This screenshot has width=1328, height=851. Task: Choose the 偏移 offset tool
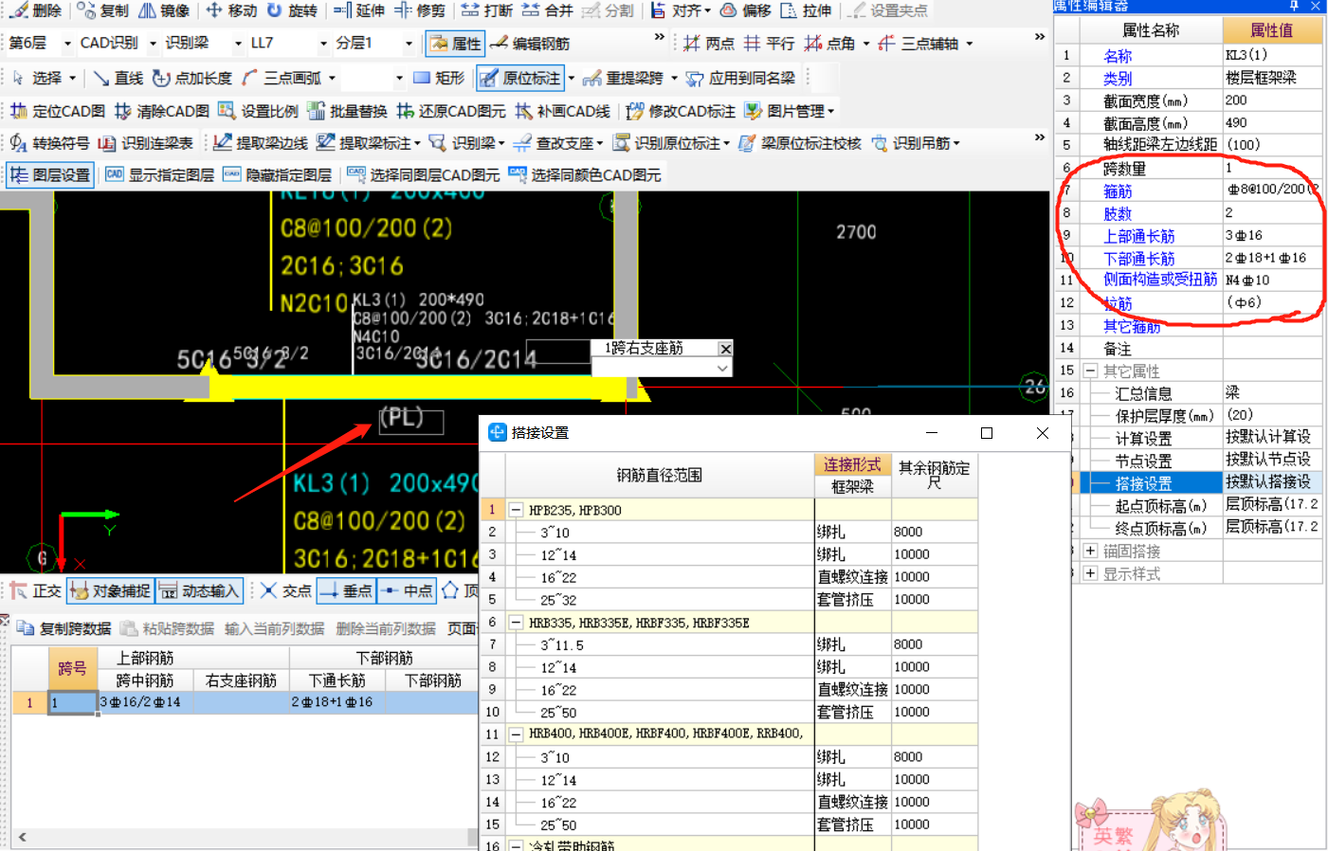pos(746,10)
